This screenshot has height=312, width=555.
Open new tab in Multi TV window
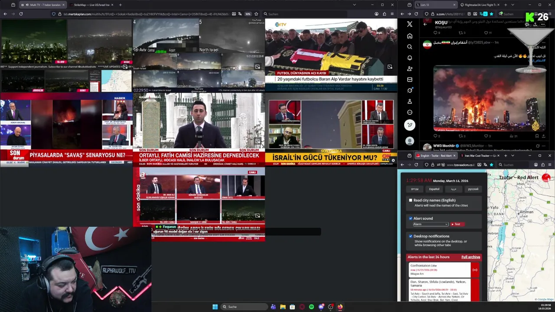coord(121,5)
